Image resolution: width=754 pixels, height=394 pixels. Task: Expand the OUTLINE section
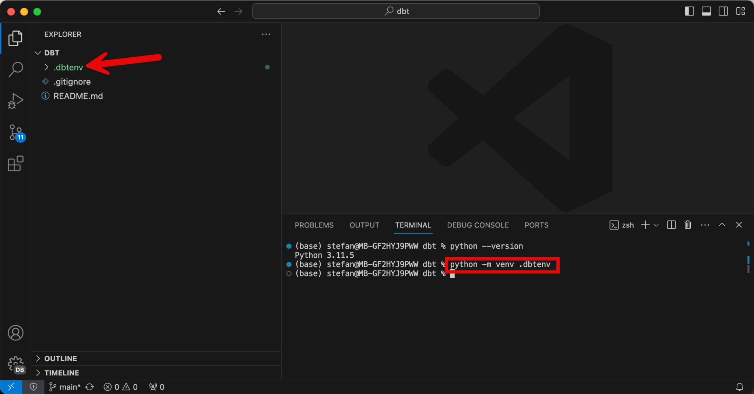61,358
